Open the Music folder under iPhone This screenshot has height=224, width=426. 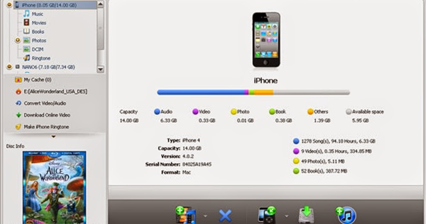click(x=37, y=14)
